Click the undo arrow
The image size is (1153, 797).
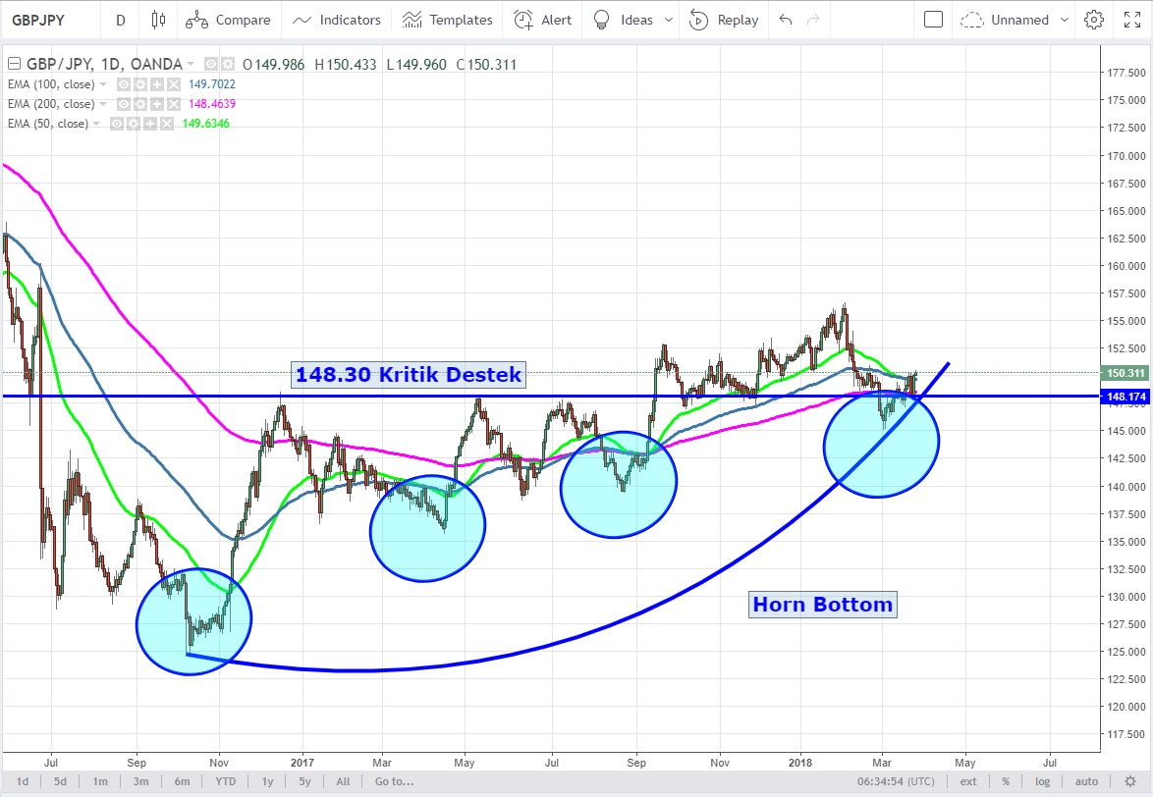coord(785,20)
